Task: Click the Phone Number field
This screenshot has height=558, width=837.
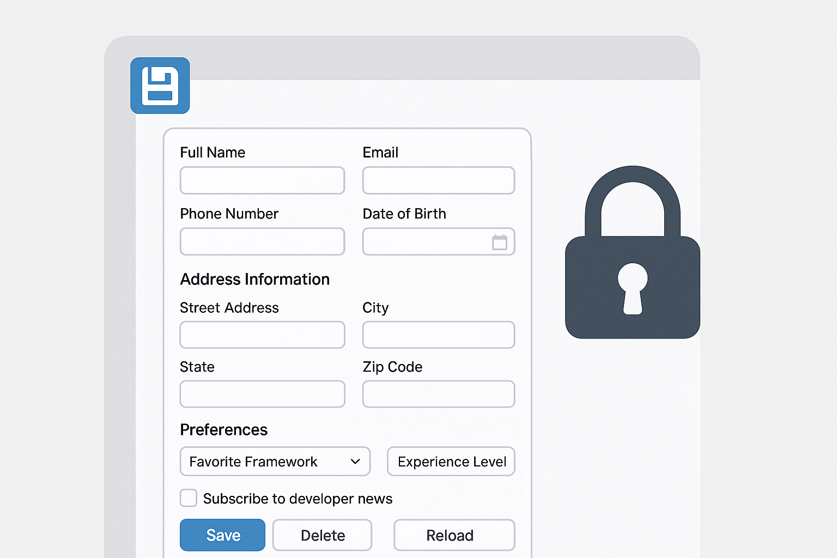Action: tap(262, 241)
